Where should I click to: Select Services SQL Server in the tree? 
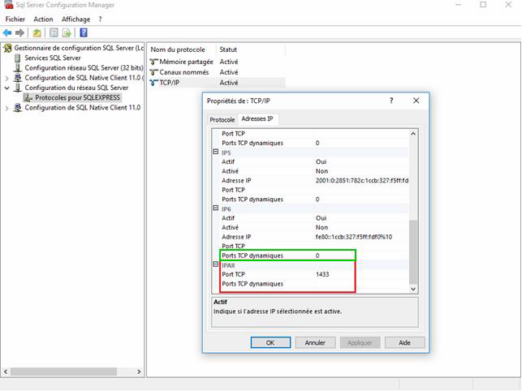pyautogui.click(x=52, y=58)
